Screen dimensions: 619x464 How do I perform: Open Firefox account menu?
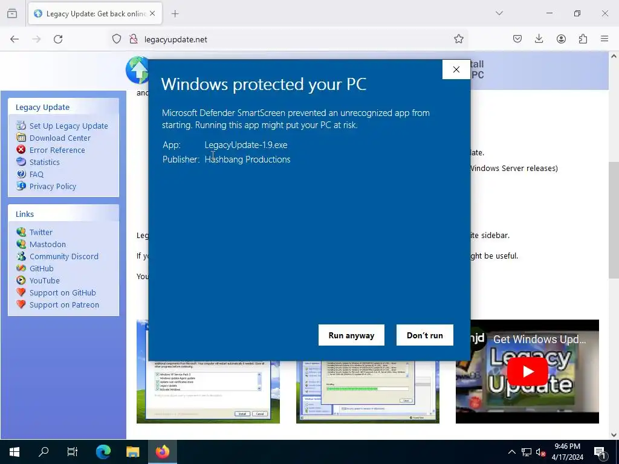(x=561, y=39)
